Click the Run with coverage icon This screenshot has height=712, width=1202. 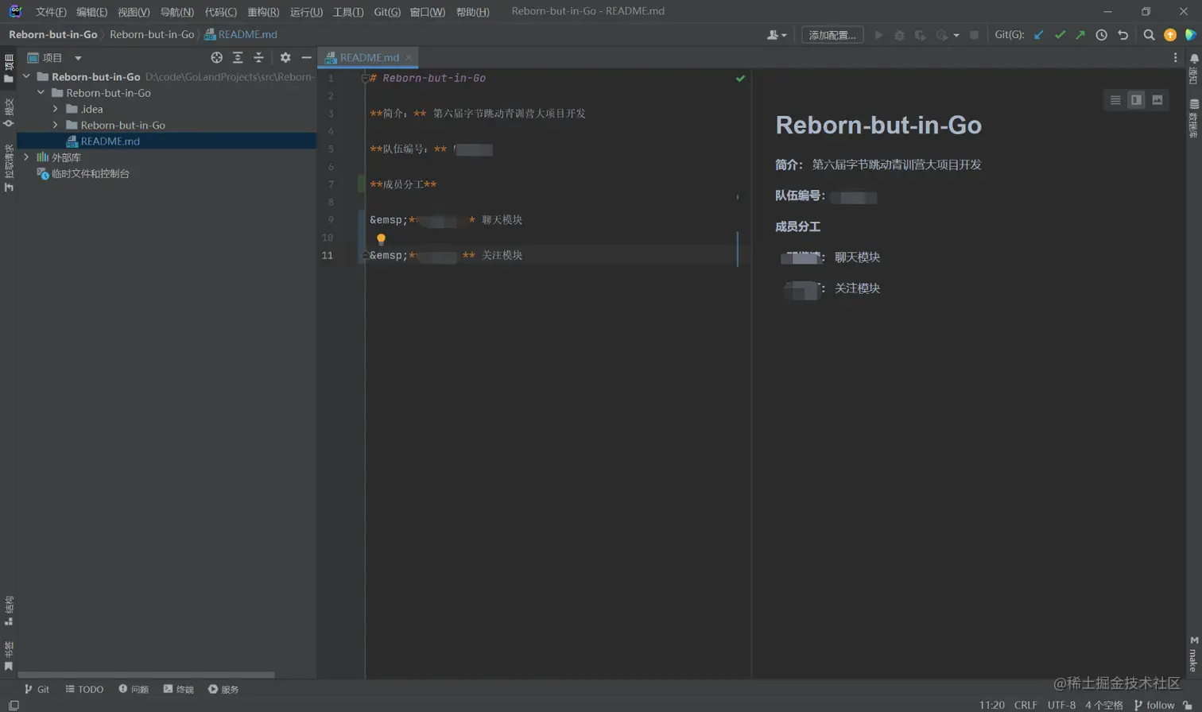tap(920, 35)
